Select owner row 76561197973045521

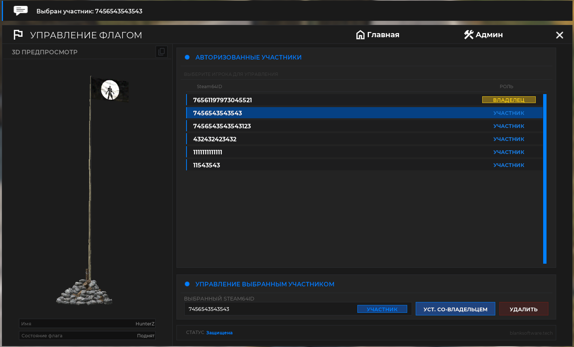pyautogui.click(x=364, y=100)
